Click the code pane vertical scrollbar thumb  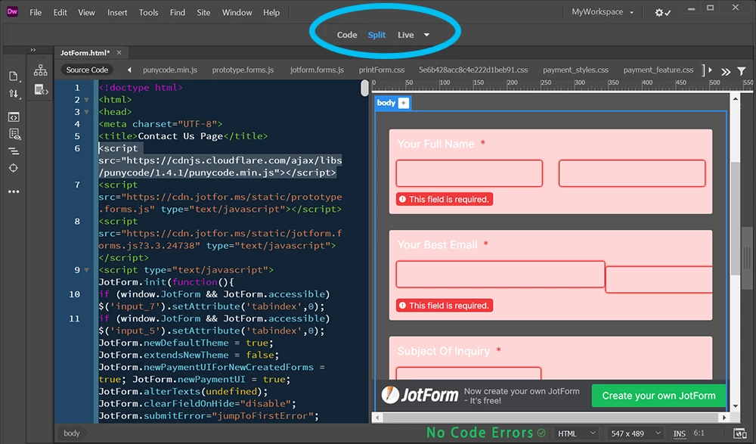(x=364, y=88)
